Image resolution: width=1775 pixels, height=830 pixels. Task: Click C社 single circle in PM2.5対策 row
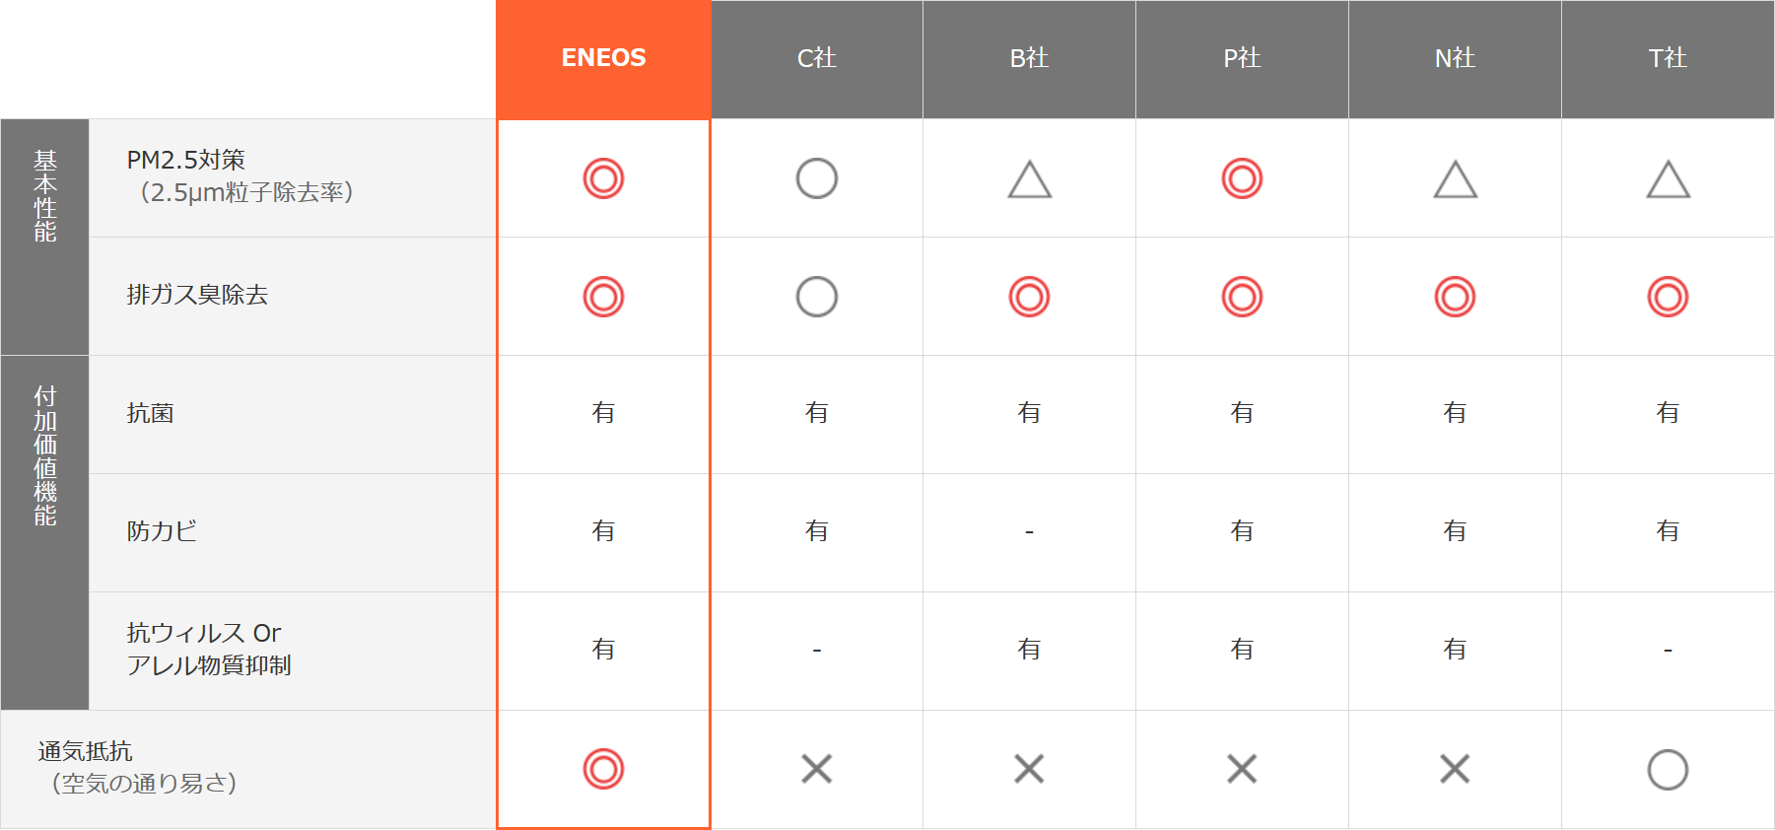click(817, 178)
